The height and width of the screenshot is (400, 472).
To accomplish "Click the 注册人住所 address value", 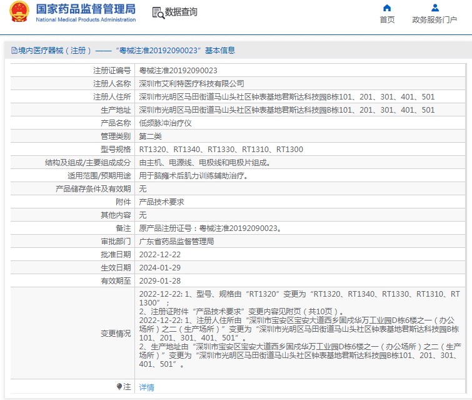I will click(x=287, y=97).
